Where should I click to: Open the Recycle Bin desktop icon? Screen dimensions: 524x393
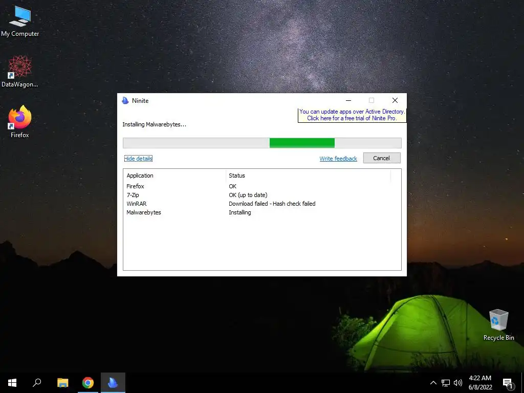pos(498,325)
